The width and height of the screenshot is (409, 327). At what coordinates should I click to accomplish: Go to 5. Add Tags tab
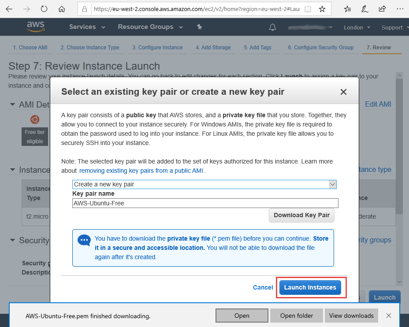click(x=258, y=48)
